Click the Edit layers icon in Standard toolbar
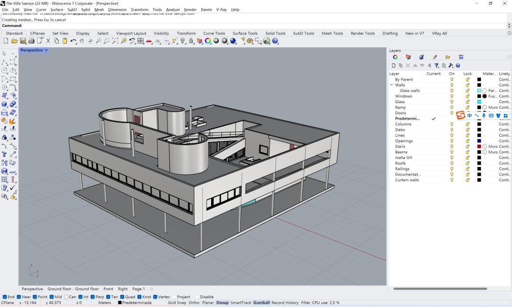This screenshot has height=307, width=512. pyautogui.click(x=200, y=41)
